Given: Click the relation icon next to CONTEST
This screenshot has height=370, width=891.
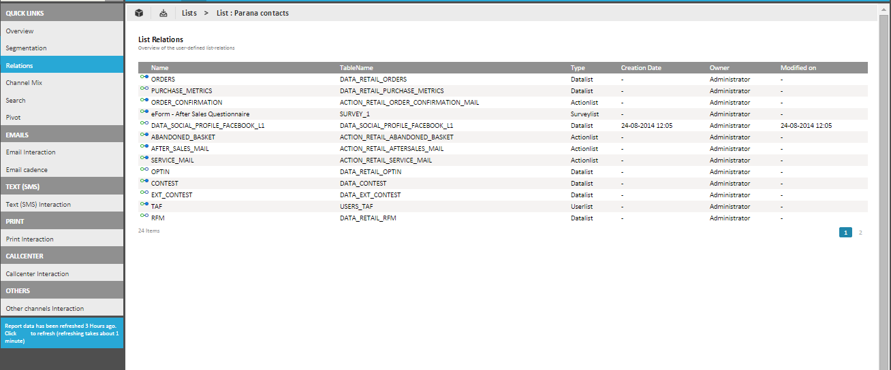Looking at the screenshot, I should click(144, 183).
